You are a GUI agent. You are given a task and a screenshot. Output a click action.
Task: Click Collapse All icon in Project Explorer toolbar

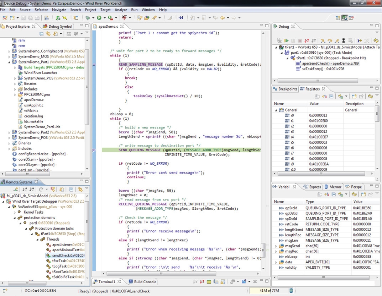pos(41,34)
